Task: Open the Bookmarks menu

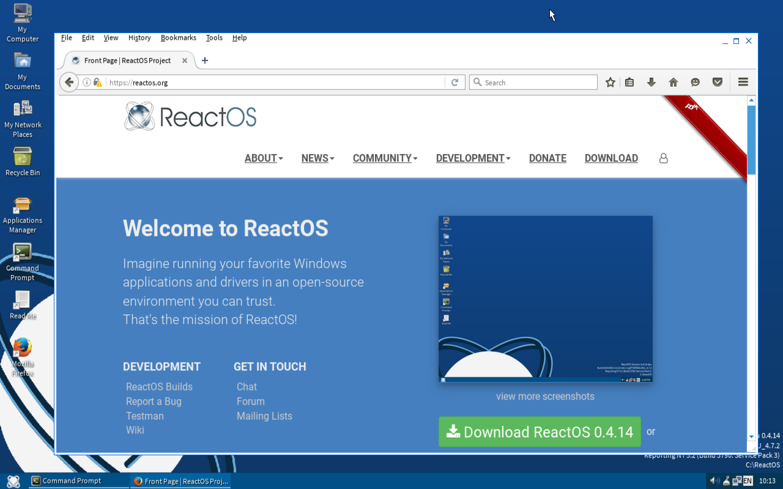Action: click(x=178, y=37)
